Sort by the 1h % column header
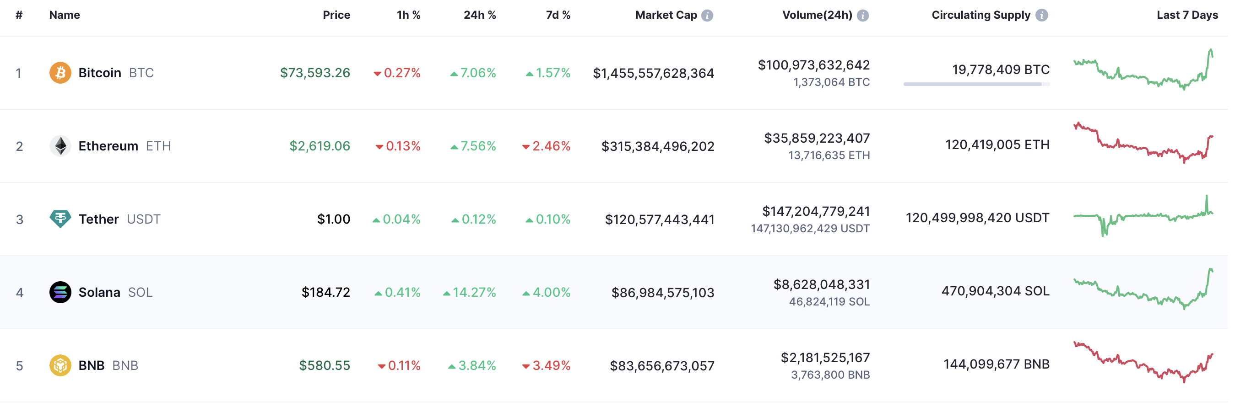1235x407 pixels. point(408,15)
